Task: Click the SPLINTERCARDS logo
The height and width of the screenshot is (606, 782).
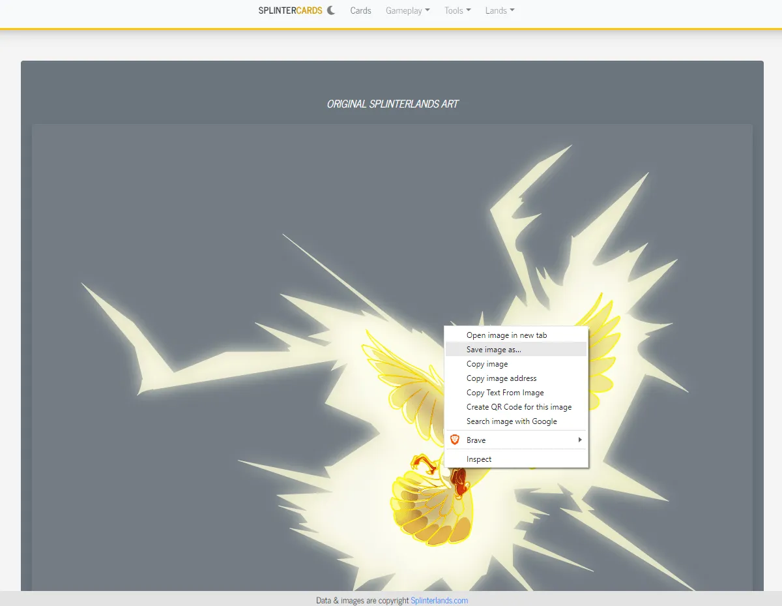Action: 290,10
